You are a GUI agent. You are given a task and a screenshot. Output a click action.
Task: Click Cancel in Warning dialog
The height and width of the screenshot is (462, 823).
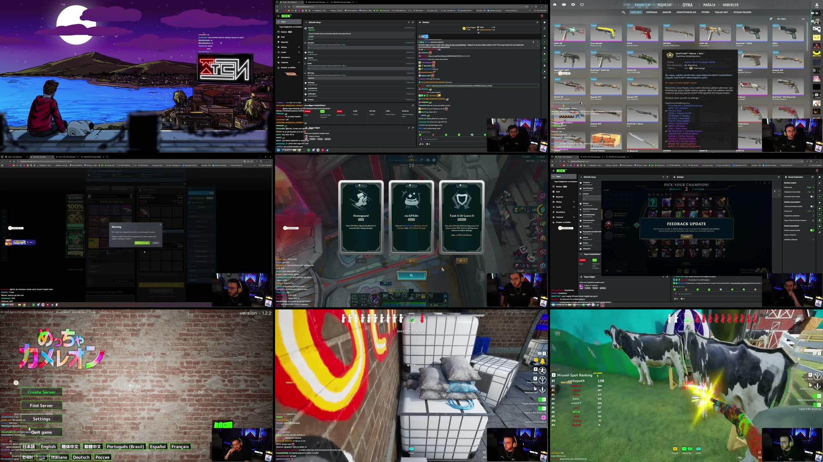[x=156, y=243]
